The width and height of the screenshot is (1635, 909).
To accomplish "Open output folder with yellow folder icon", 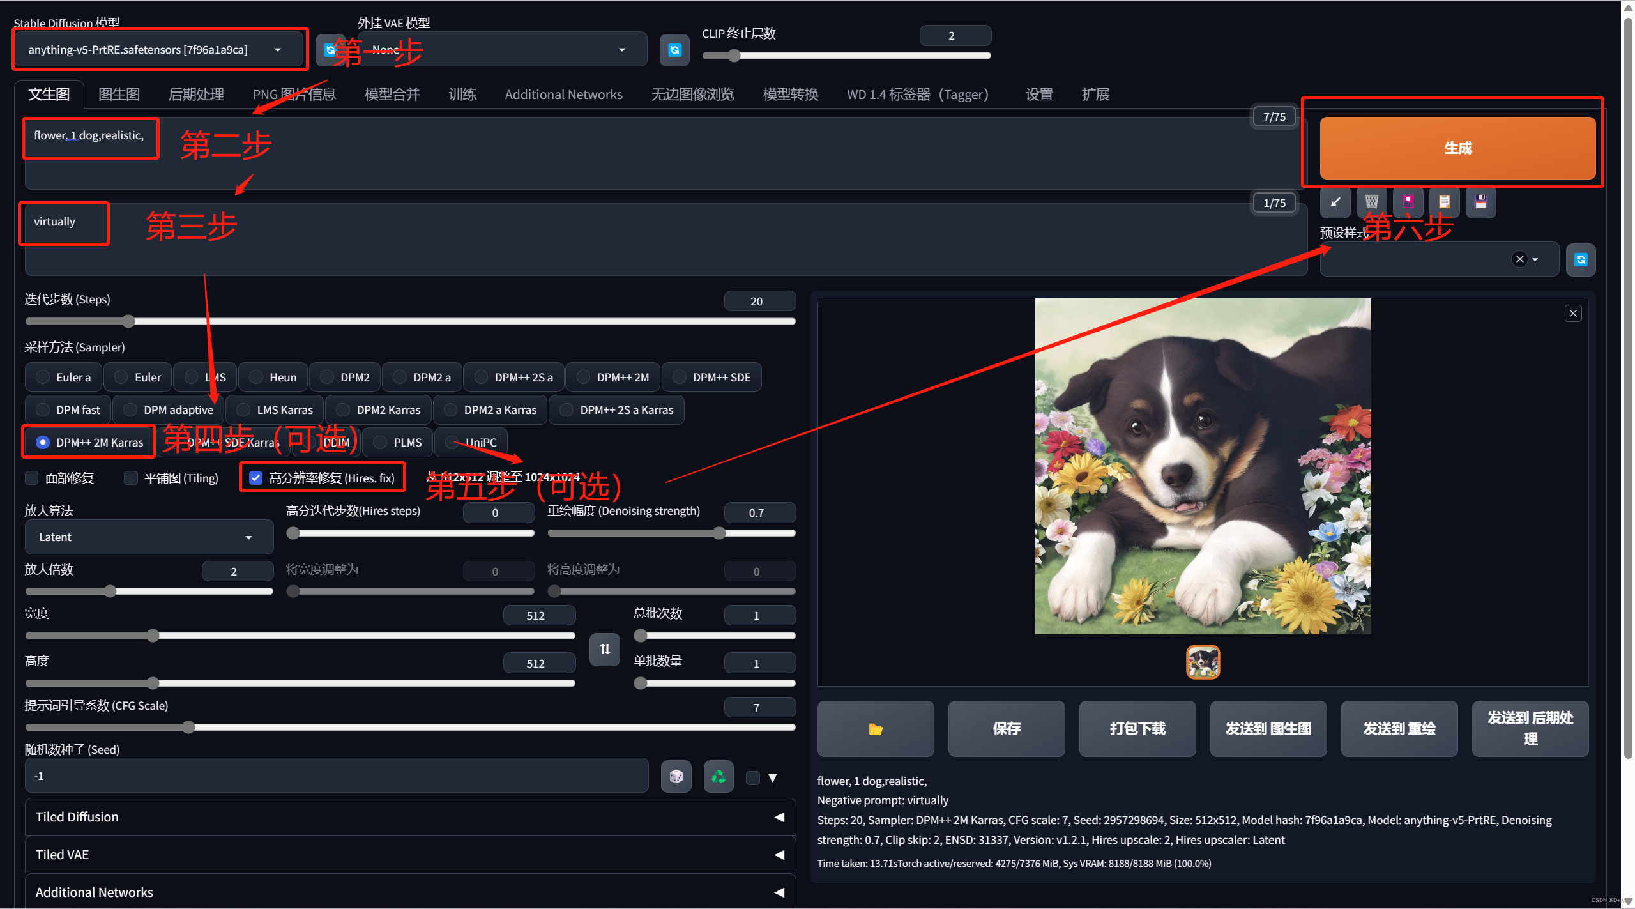I will tap(875, 729).
